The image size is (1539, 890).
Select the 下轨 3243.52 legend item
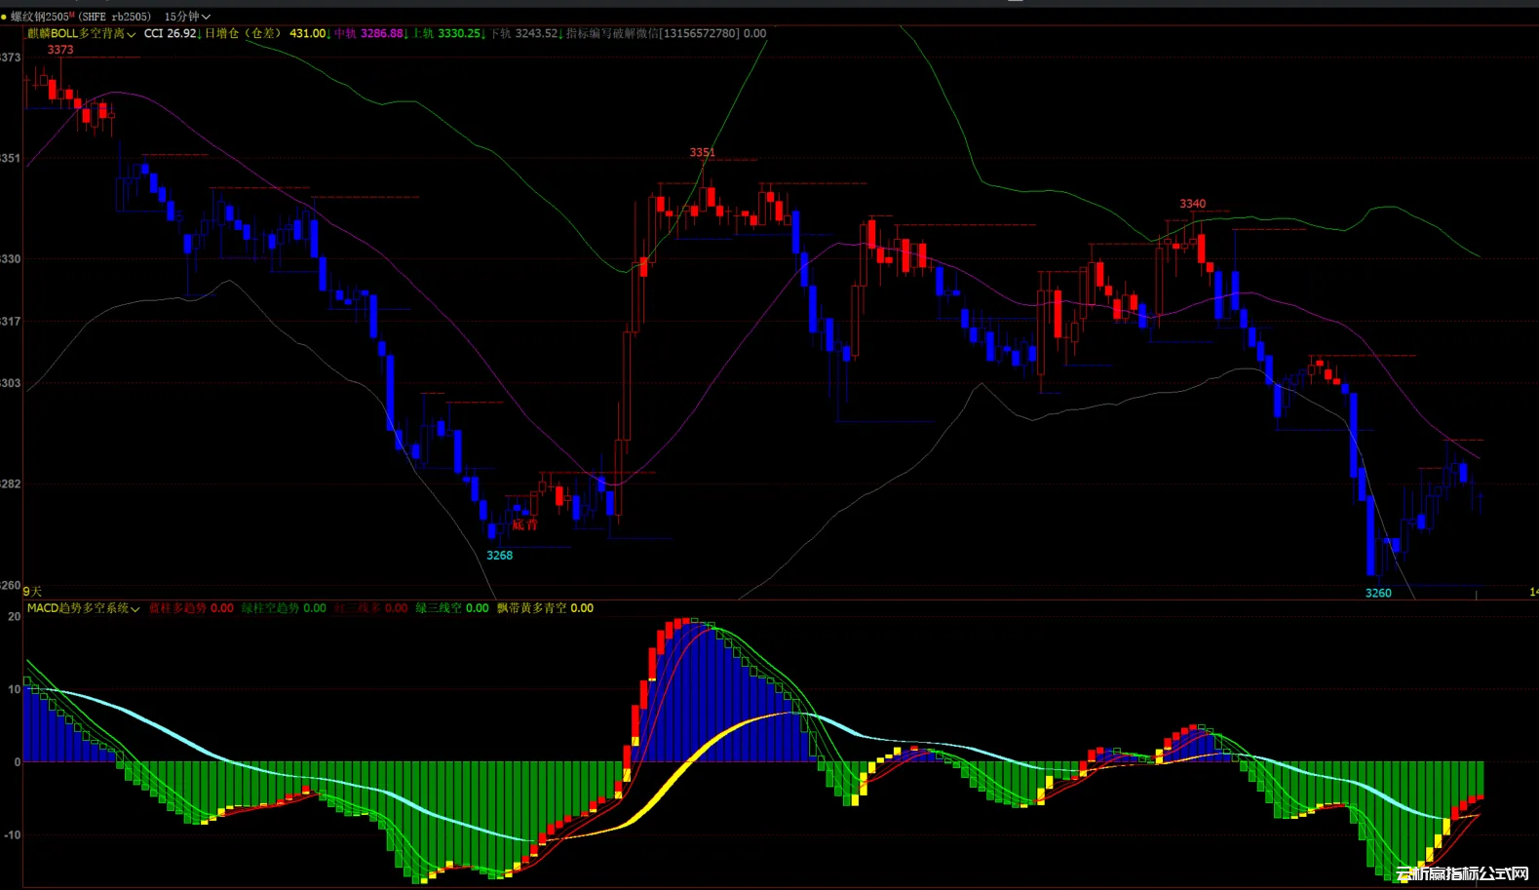pos(523,33)
